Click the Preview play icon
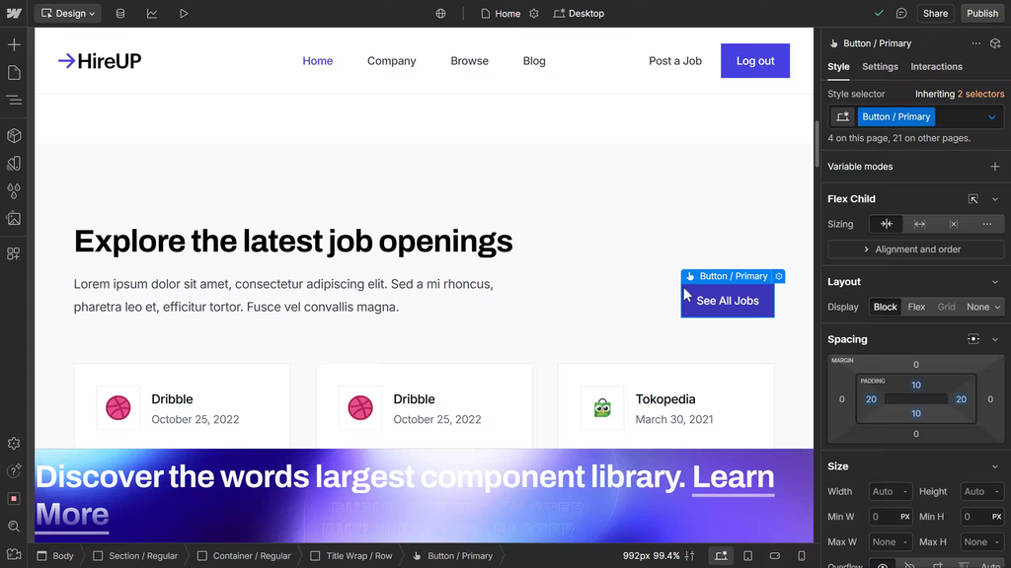The width and height of the screenshot is (1011, 568). pos(184,14)
